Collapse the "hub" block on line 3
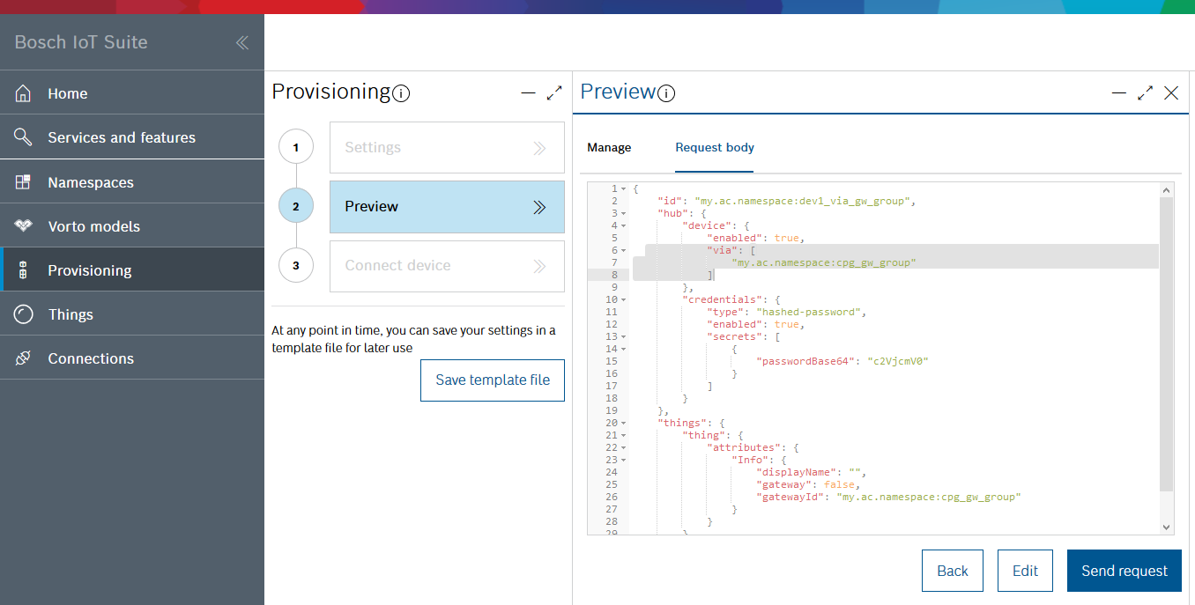The width and height of the screenshot is (1195, 605). click(x=624, y=214)
